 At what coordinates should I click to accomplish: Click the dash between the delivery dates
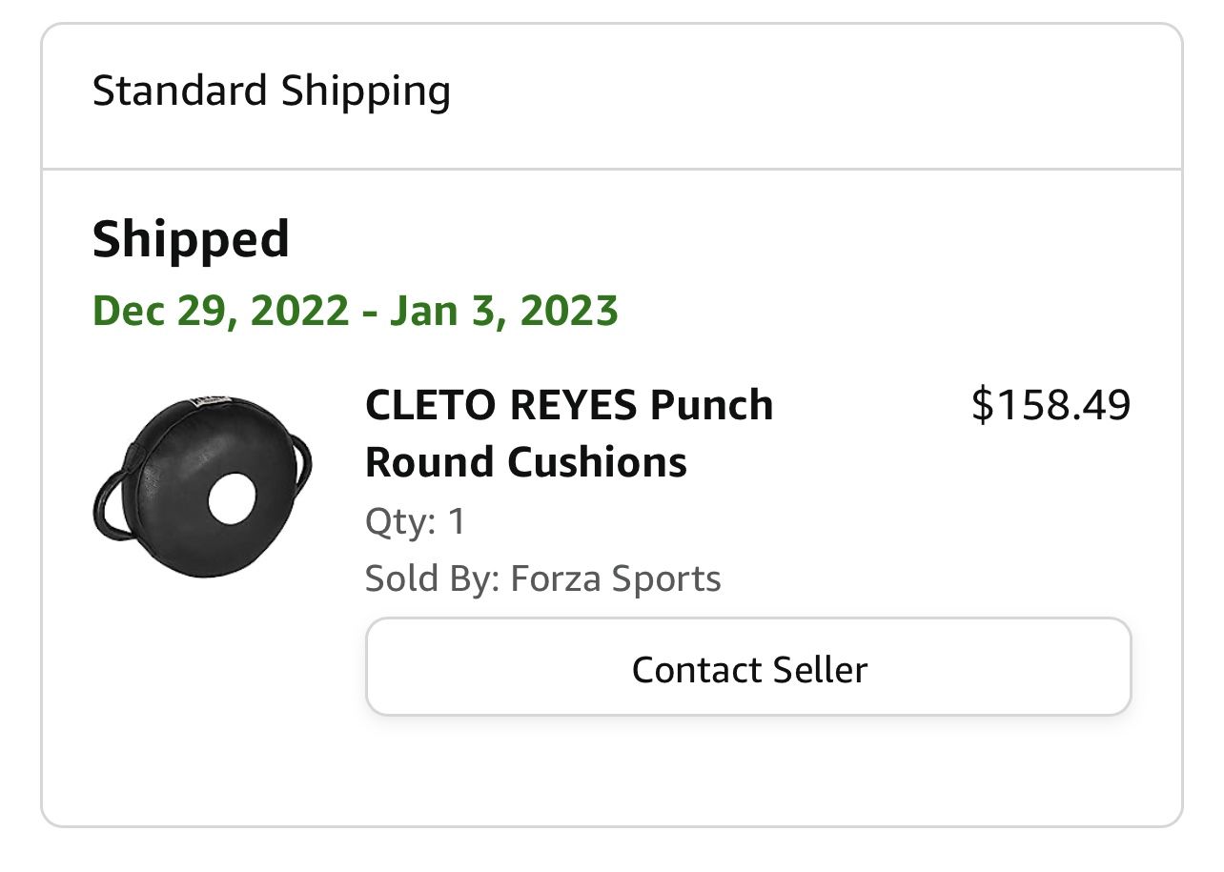[x=368, y=314]
